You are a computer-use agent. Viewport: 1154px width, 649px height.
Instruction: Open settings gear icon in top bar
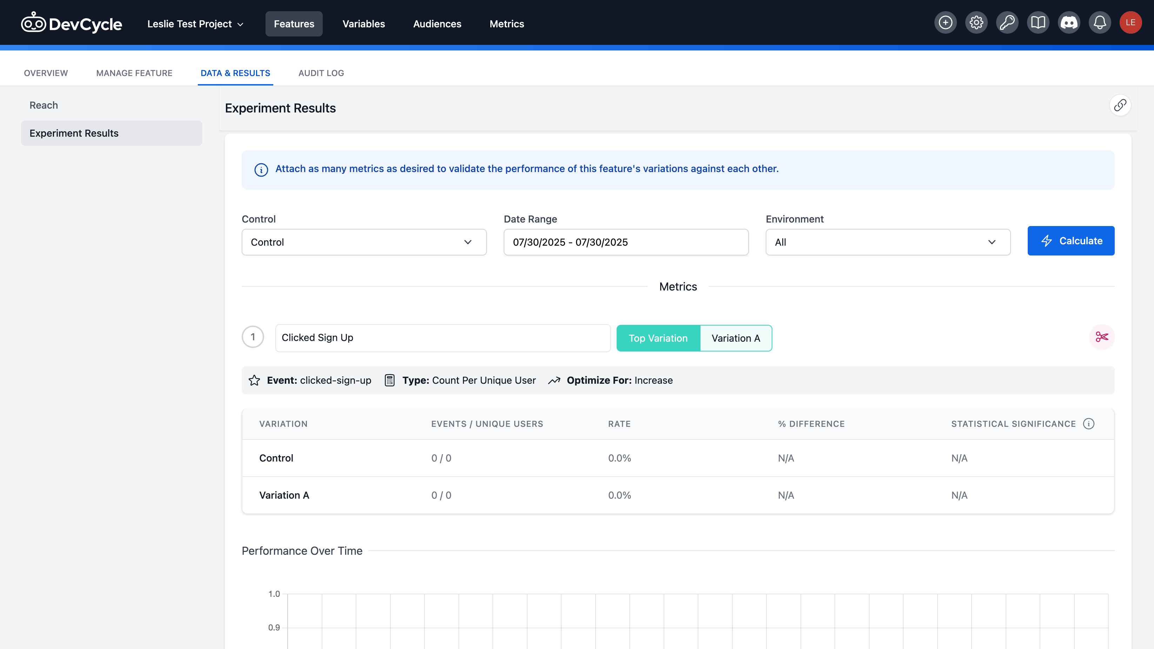(x=976, y=23)
